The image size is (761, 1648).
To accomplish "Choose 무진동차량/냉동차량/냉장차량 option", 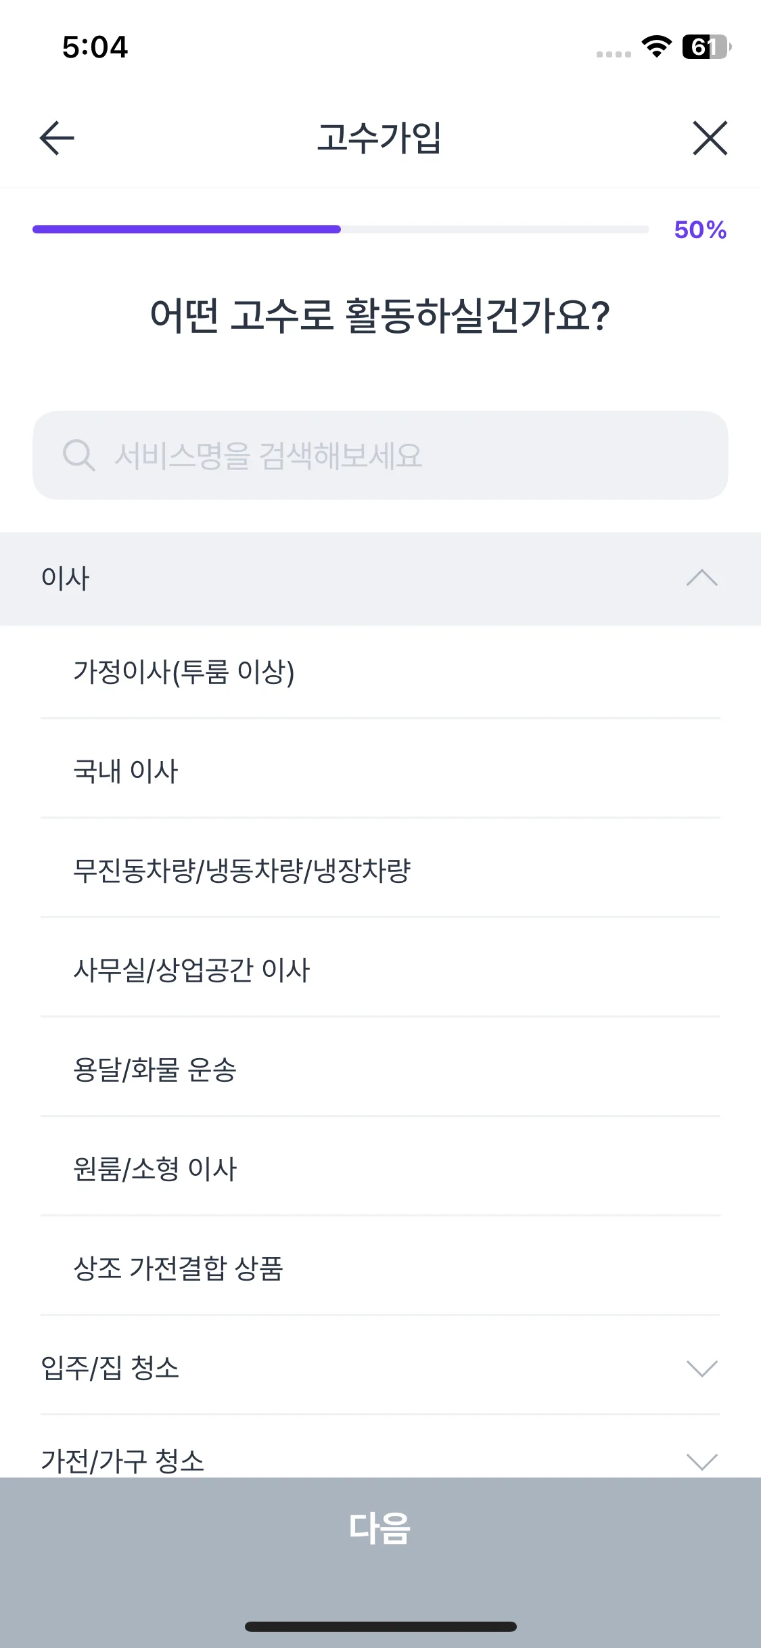I will [241, 871].
